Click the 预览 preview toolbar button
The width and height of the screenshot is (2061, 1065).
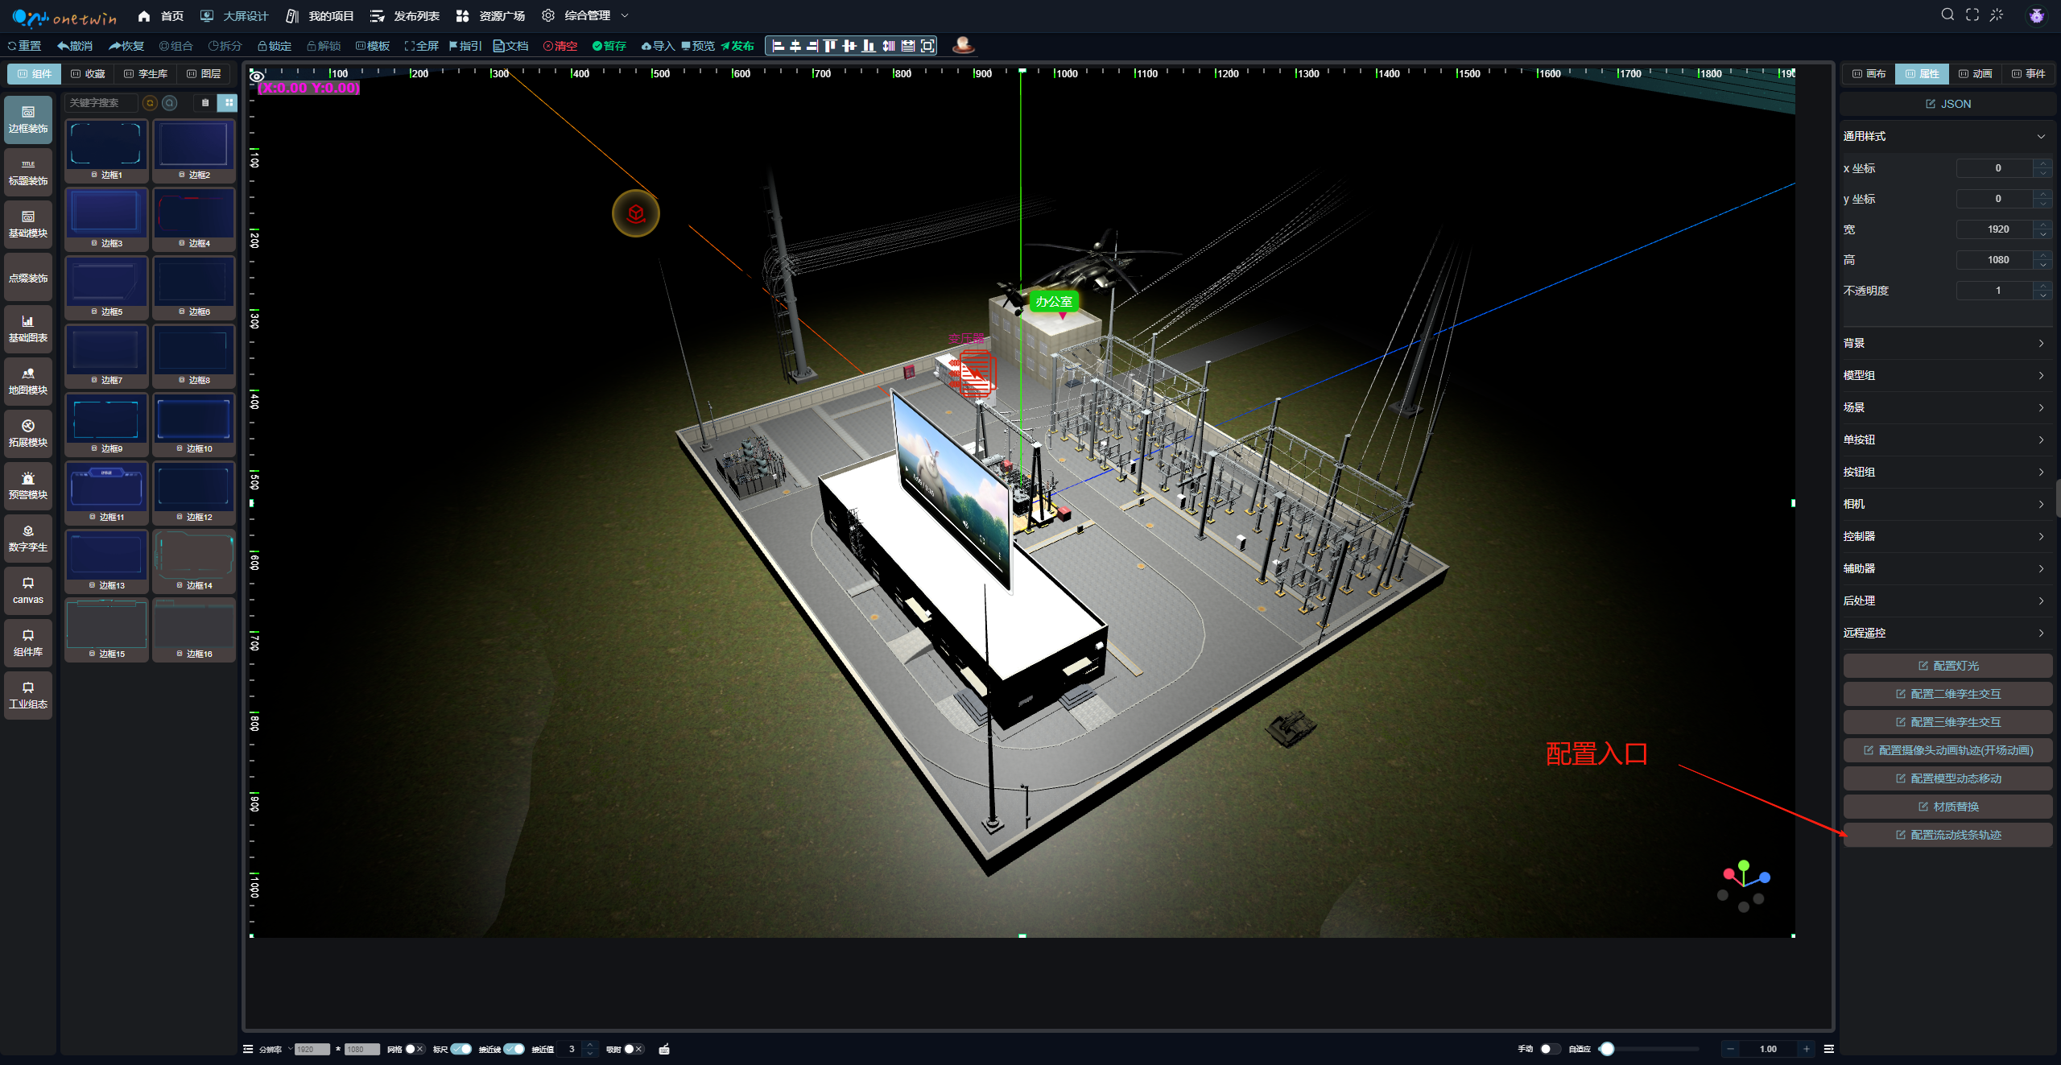click(698, 46)
